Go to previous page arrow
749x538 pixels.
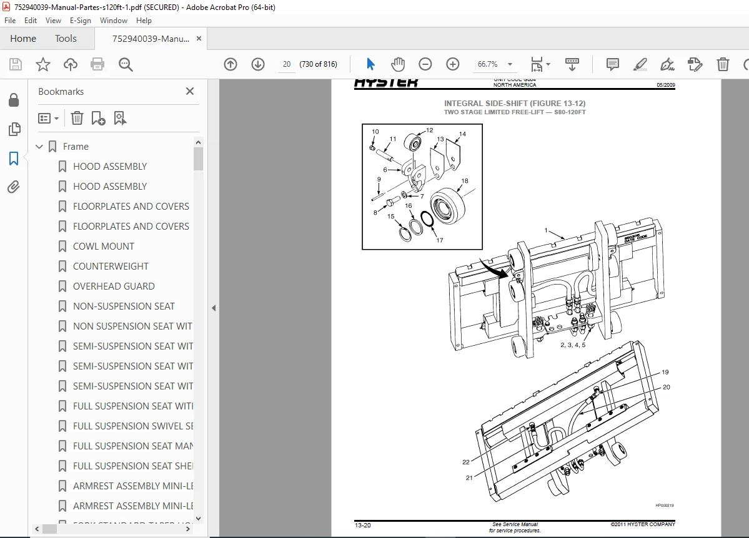point(231,64)
